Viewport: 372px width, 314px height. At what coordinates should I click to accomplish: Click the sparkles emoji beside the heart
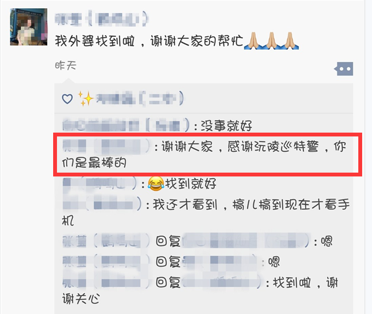[85, 98]
